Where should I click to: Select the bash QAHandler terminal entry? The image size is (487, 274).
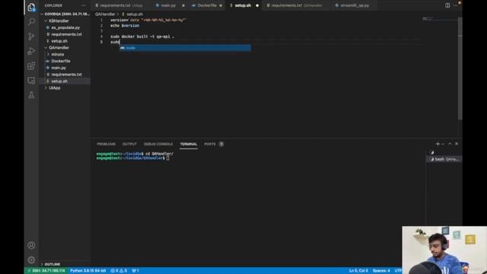(x=444, y=159)
